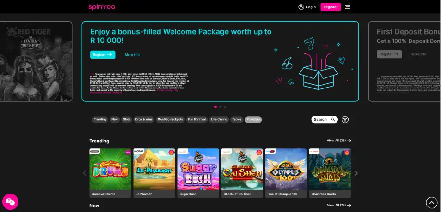Click Register on First Deposit Bonus banner
Image resolution: width=441 pixels, height=212 pixels.
point(389,54)
